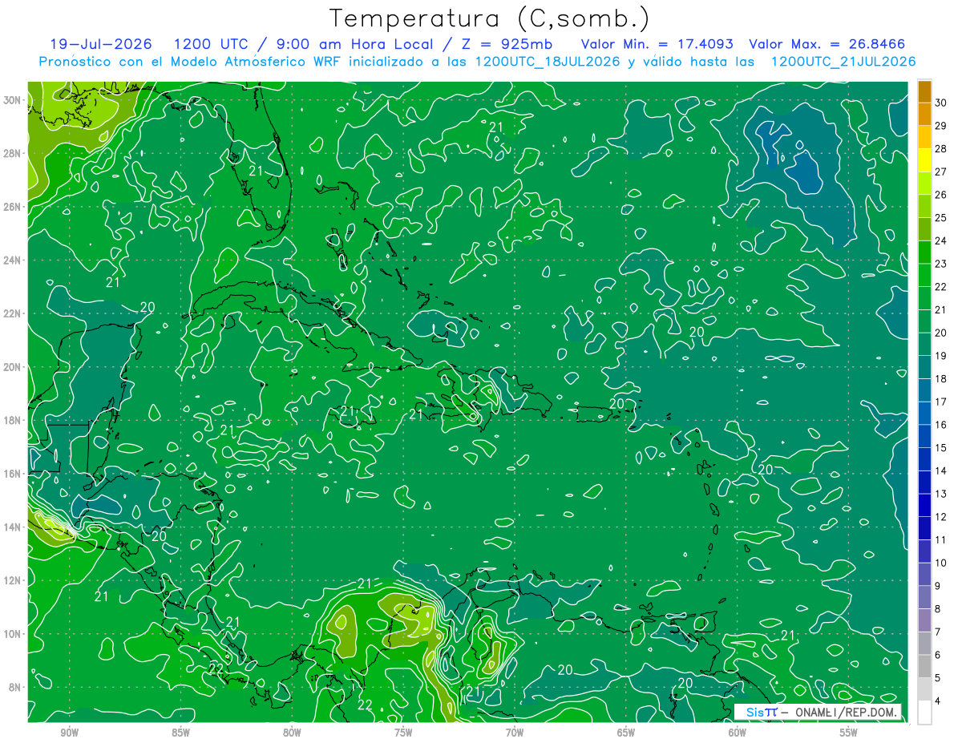This screenshot has width=962, height=743.
Task: Click color scale value "6"
Action: click(939, 655)
